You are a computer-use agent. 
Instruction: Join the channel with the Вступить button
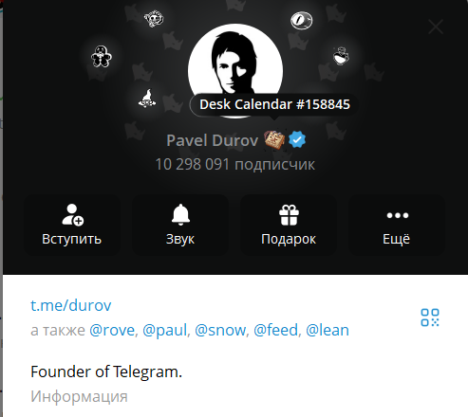tap(72, 225)
